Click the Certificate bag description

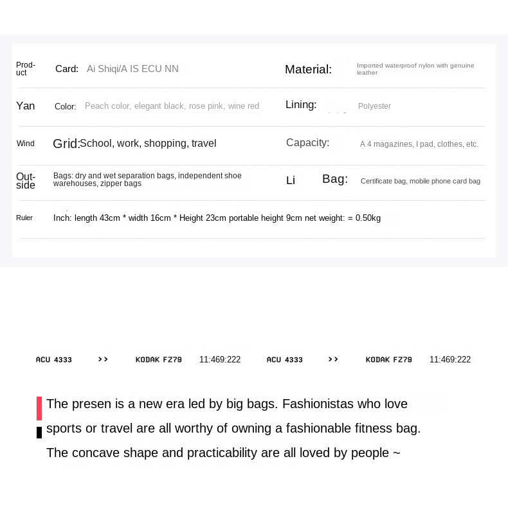tap(420, 181)
